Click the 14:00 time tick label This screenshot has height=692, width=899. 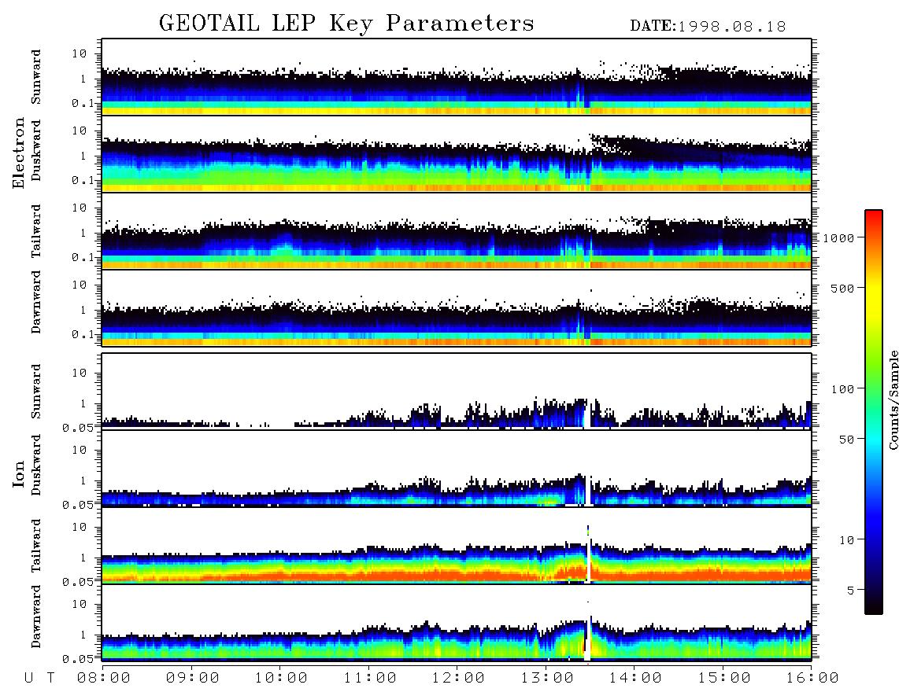point(635,678)
